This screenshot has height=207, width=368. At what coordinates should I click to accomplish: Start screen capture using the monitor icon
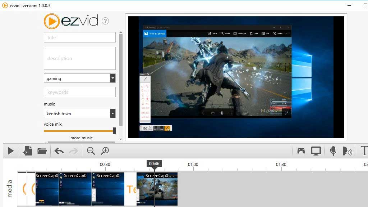coord(316,151)
